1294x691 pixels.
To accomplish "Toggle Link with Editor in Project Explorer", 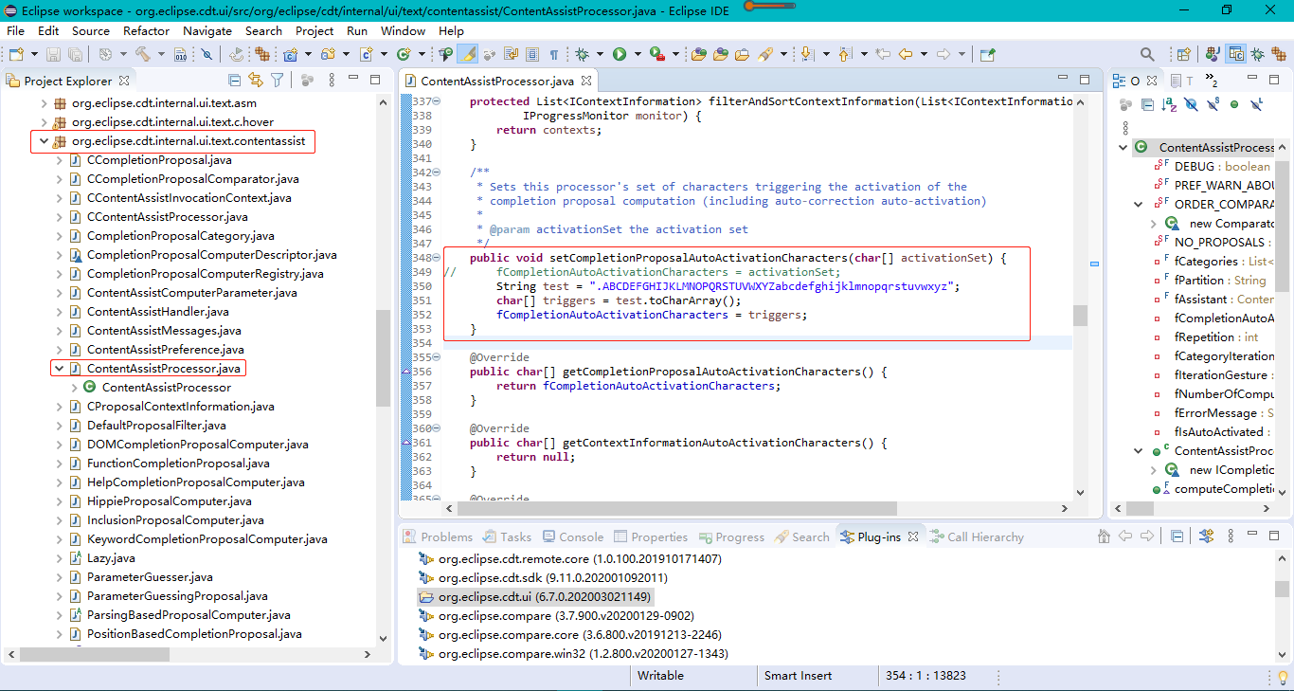I will 255,81.
